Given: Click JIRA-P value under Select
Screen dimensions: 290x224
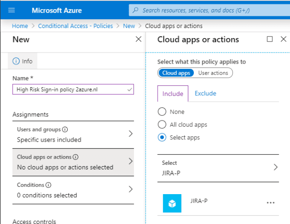Looking at the screenshot, I should click(171, 173).
